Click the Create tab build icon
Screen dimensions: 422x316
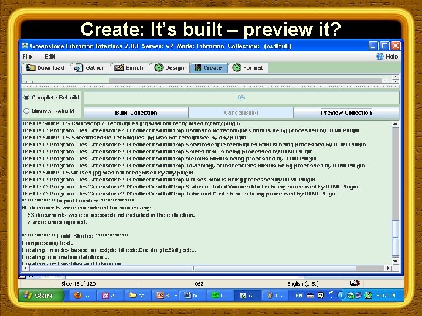pyautogui.click(x=198, y=67)
